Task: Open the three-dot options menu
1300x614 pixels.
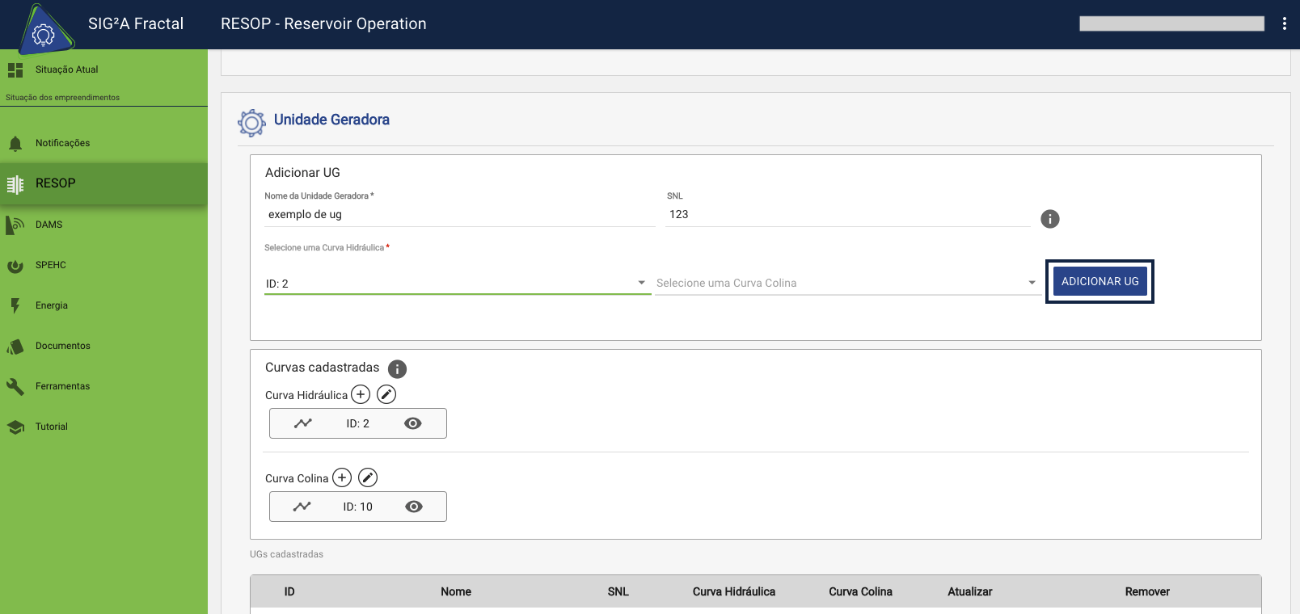Action: coord(1284,24)
